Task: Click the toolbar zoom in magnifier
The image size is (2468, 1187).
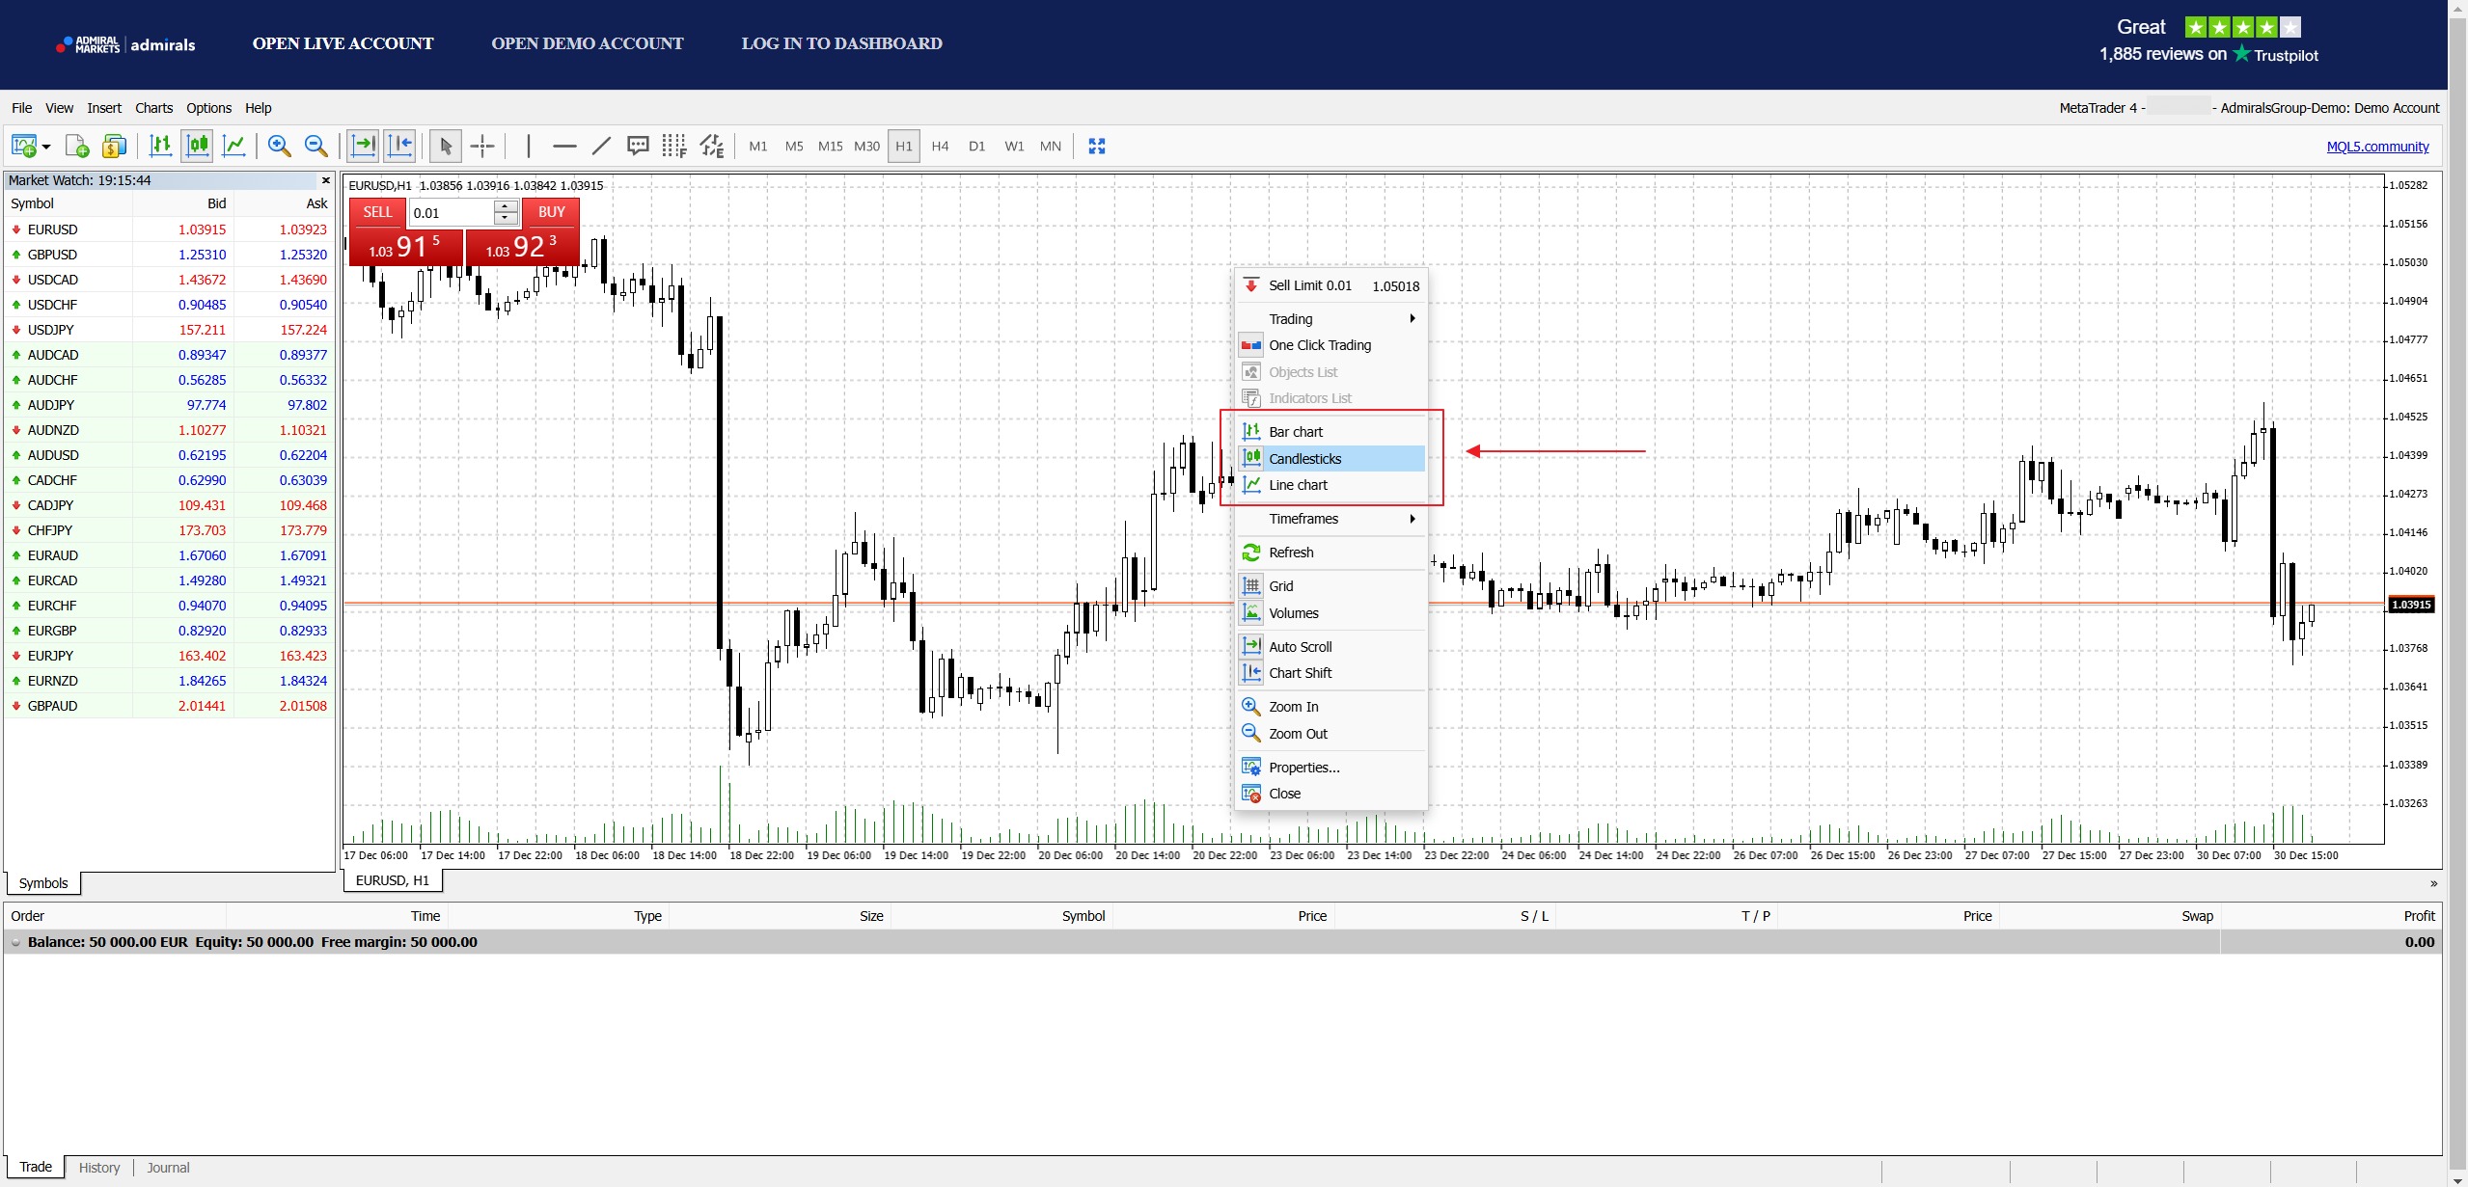Action: (279, 147)
